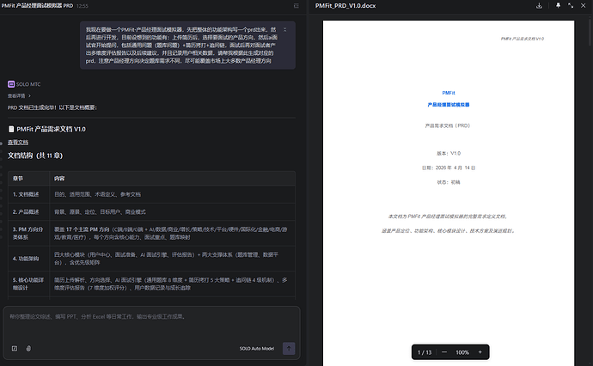Close the document preview panel
Viewport: 593px width, 366px height.
tap(584, 6)
